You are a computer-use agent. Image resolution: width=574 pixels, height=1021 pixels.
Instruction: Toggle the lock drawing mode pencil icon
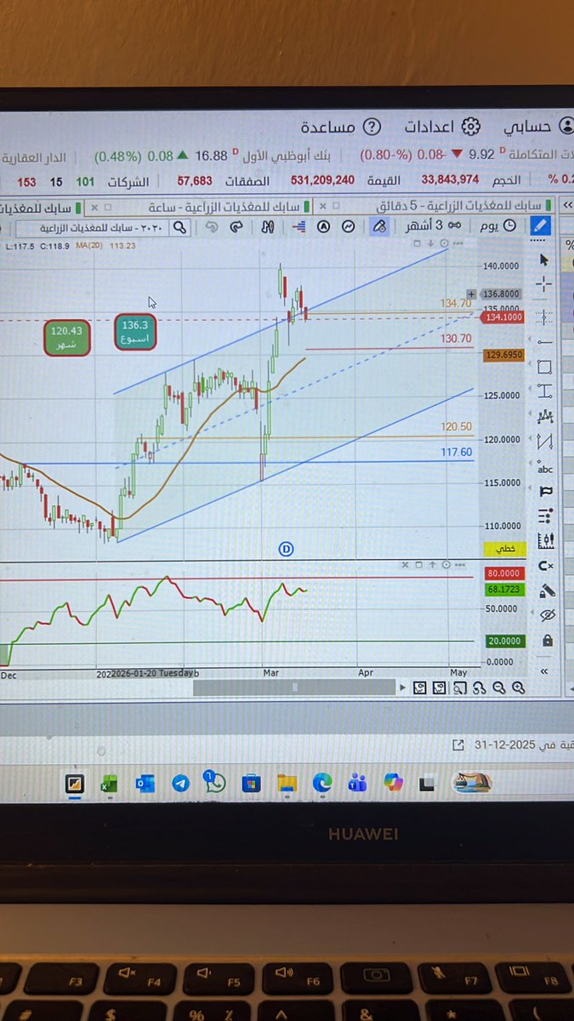tap(546, 590)
